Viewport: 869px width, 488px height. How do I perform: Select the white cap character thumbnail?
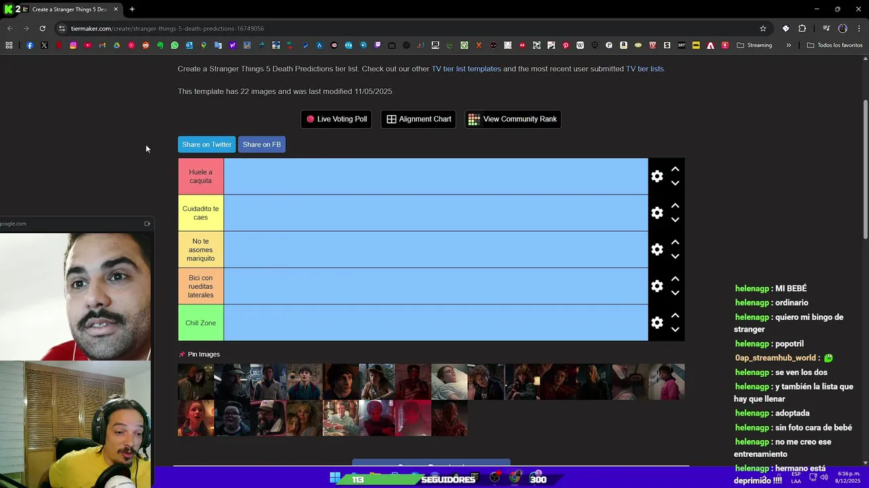pyautogui.click(x=268, y=418)
